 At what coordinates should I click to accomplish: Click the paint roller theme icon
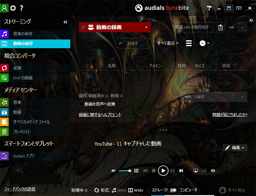(209, 8)
